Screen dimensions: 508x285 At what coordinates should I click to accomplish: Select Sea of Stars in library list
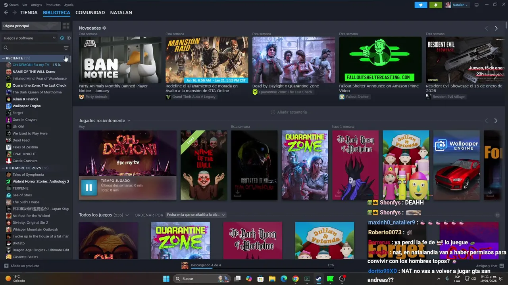click(x=22, y=195)
